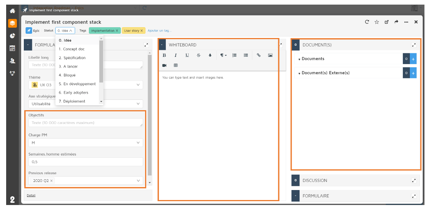Insert an image into the whiteboard
431x210 pixels.
pos(270,55)
